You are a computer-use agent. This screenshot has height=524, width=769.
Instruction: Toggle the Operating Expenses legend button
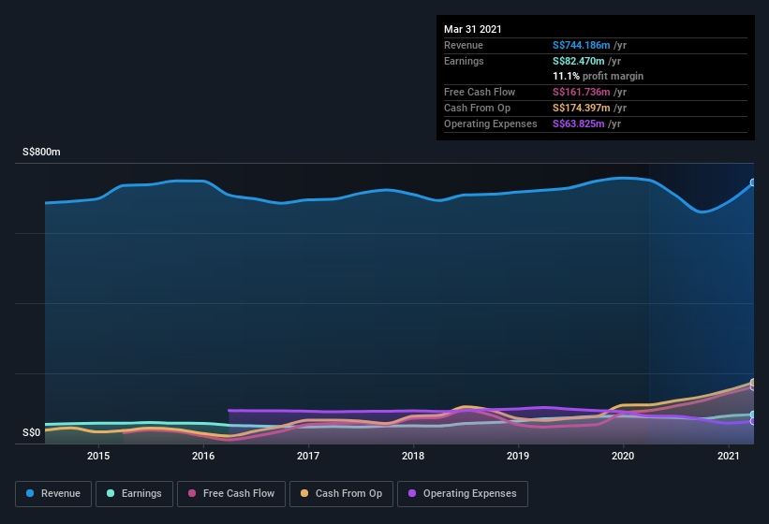(463, 494)
